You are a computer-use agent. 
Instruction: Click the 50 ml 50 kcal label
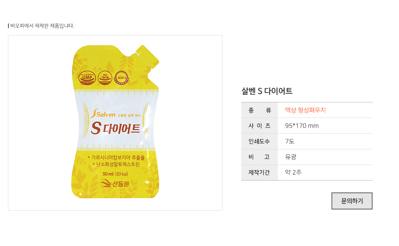(x=115, y=174)
